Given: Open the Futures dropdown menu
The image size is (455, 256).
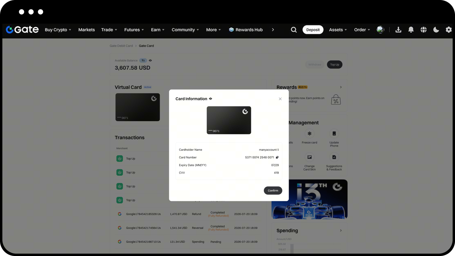Looking at the screenshot, I should (134, 30).
